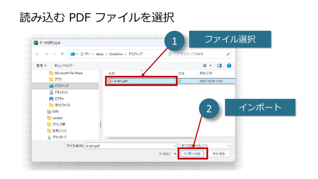Click the view layout list icon
318x179 pixels.
[x=205, y=66]
